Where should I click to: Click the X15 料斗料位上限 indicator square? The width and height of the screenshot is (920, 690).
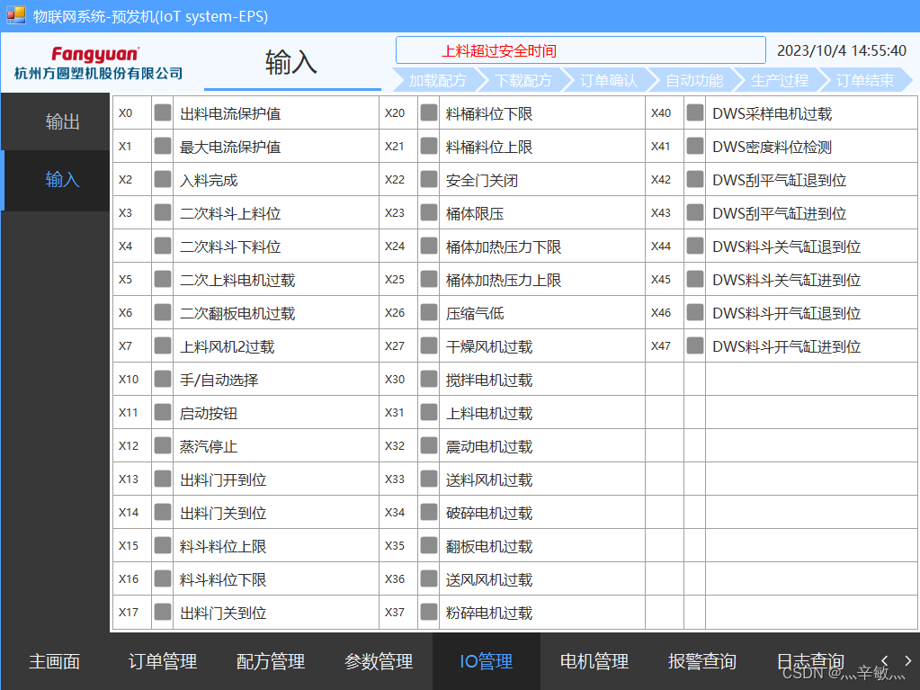pos(163,546)
